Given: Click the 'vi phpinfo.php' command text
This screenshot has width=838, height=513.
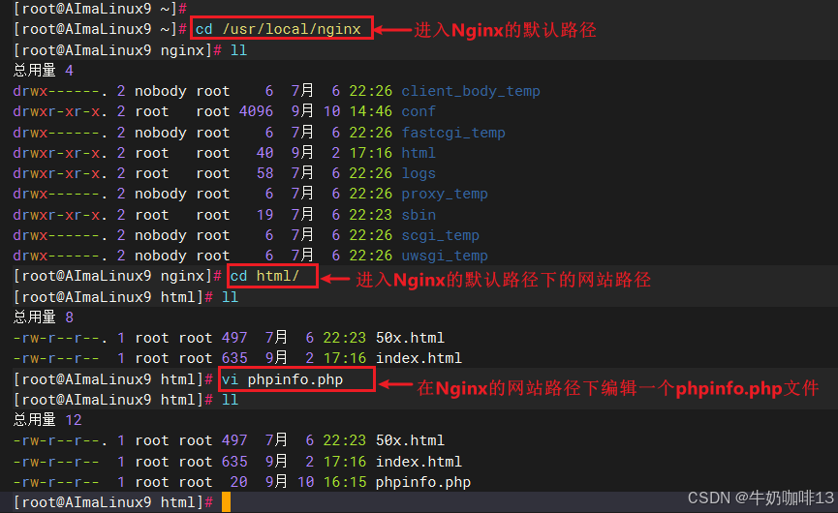Looking at the screenshot, I should point(282,379).
